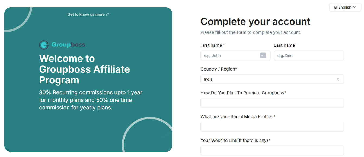The height and width of the screenshot is (157, 364).
Task: Click the Groupboss wordmark text
Action: (68, 45)
